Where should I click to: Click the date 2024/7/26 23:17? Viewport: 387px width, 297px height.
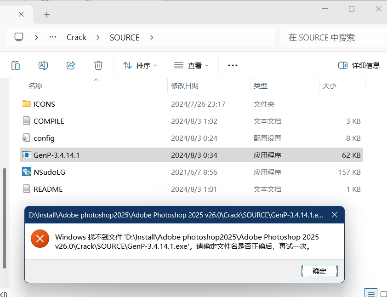(x=198, y=104)
